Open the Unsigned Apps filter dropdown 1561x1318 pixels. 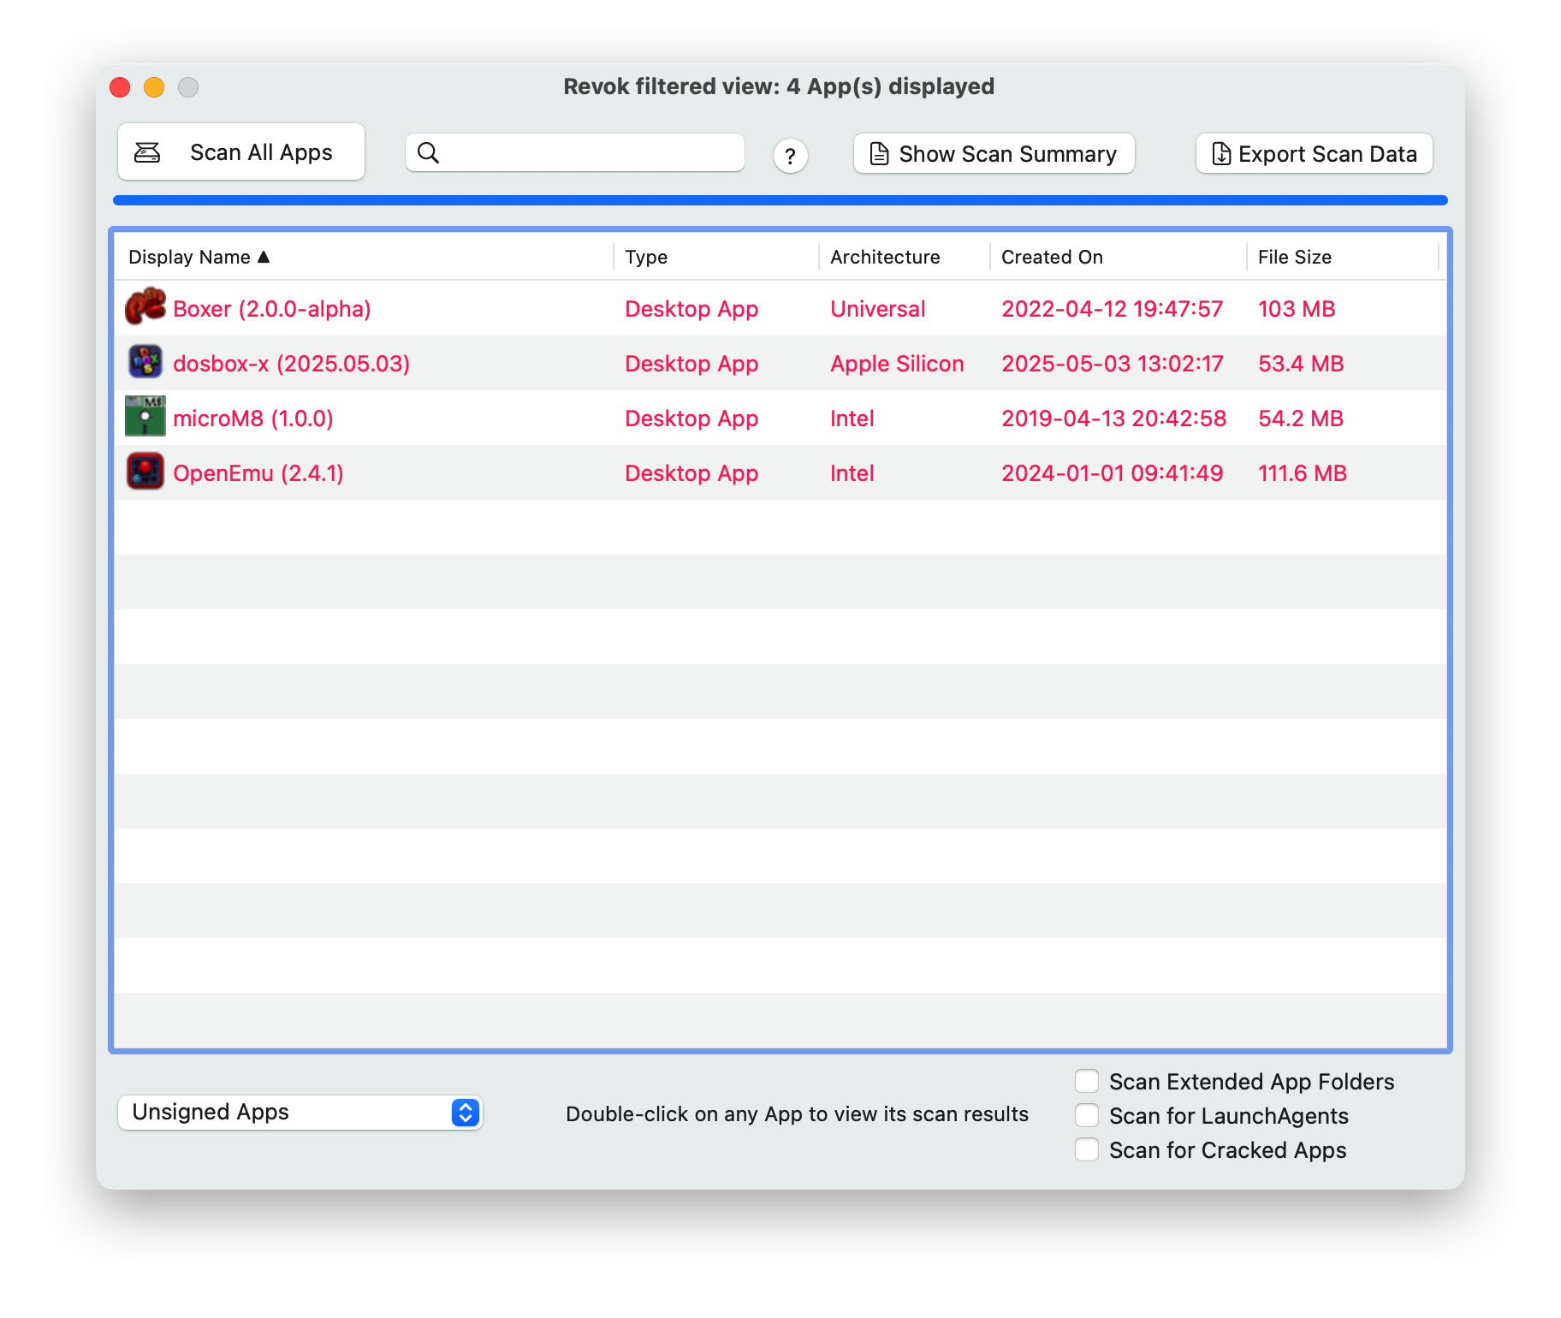pyautogui.click(x=300, y=1113)
